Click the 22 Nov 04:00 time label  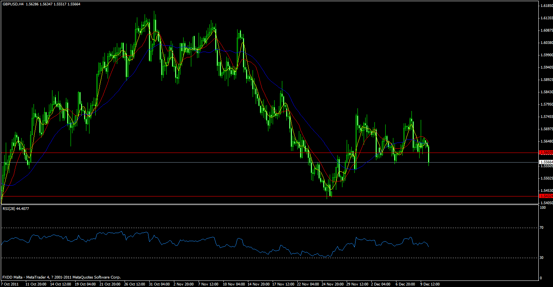click(x=308, y=284)
